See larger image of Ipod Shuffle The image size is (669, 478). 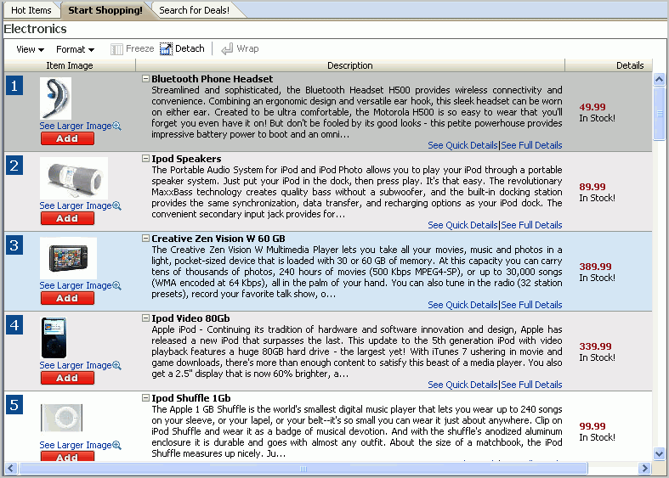pos(76,445)
